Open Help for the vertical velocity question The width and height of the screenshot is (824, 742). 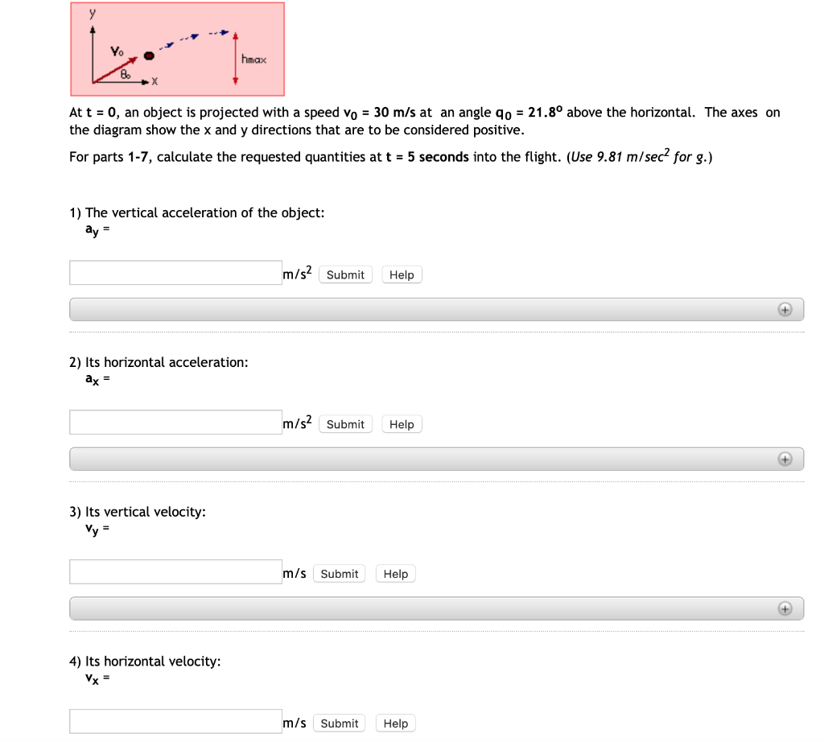click(x=395, y=573)
